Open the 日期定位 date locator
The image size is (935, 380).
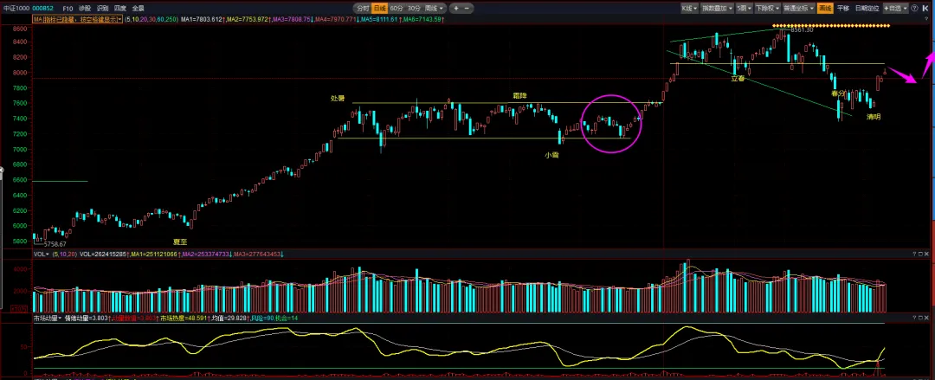coord(867,9)
